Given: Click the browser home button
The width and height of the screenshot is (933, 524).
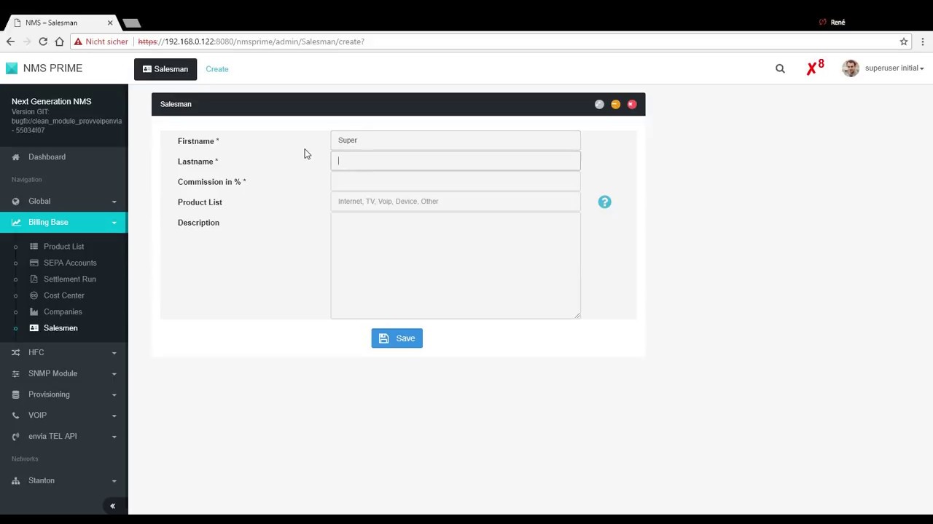Looking at the screenshot, I should pyautogui.click(x=59, y=41).
